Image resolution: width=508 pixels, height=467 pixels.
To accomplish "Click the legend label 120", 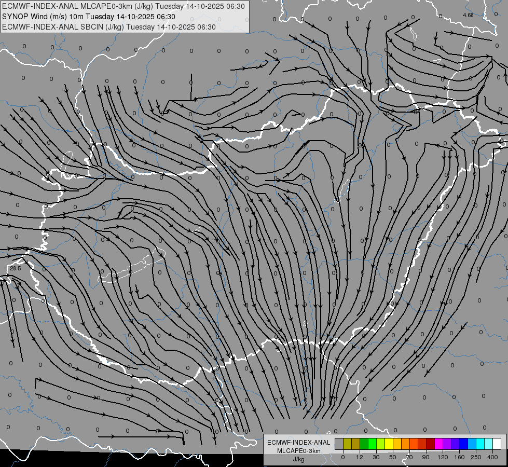I will point(443,457).
